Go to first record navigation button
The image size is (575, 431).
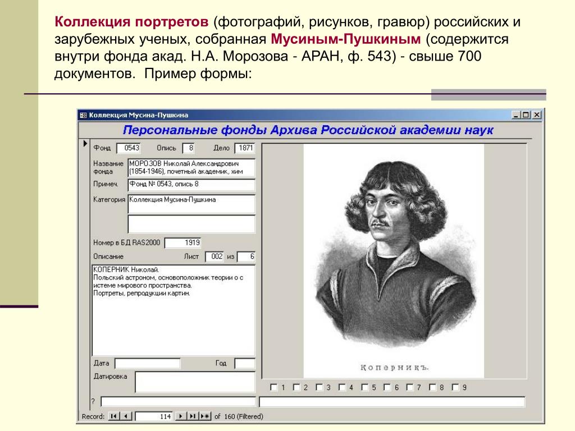tap(114, 416)
